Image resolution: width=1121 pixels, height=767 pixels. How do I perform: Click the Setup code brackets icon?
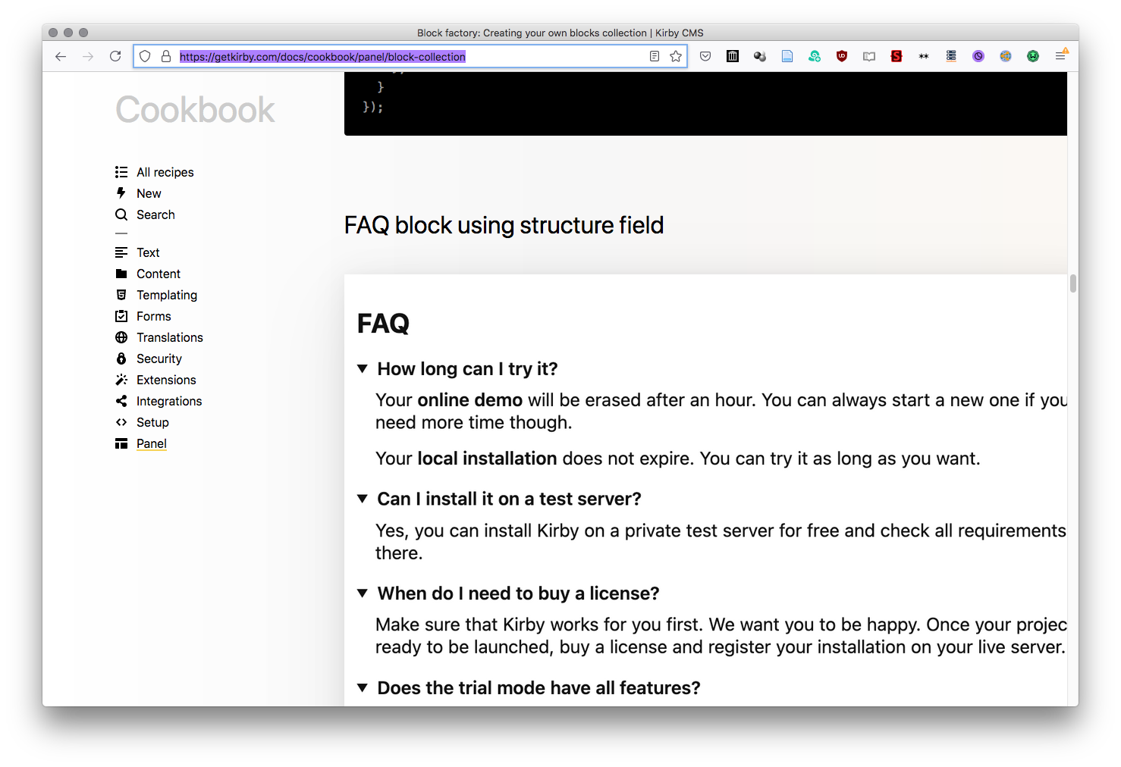coord(121,422)
